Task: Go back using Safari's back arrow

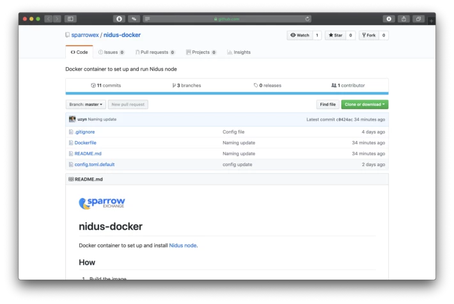Action: [49, 19]
